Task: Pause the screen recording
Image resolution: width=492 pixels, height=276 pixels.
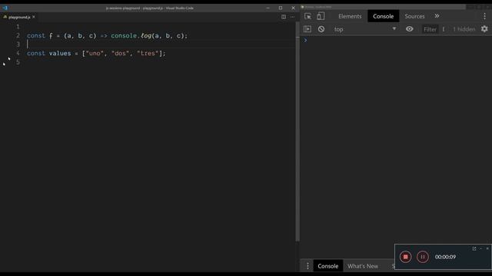Action: 422,257
